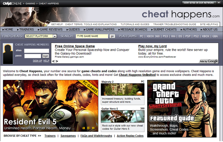This screenshot has width=223, height=142.
Task: Open the Trainers menu item
Action: tap(25, 29)
